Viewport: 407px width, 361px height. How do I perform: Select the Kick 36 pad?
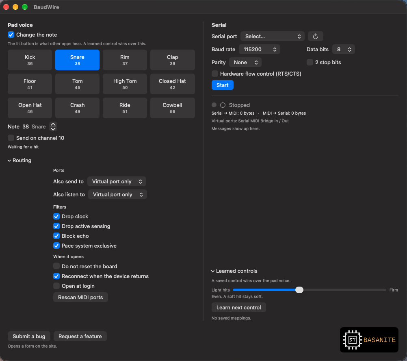coord(30,60)
